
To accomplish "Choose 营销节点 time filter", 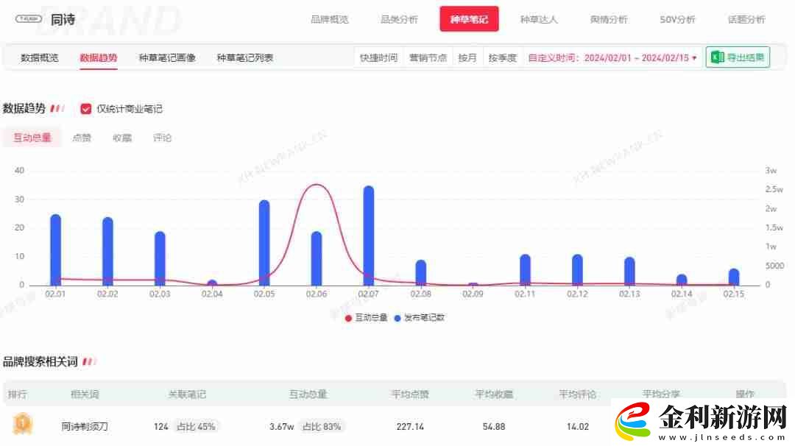I will tap(428, 58).
